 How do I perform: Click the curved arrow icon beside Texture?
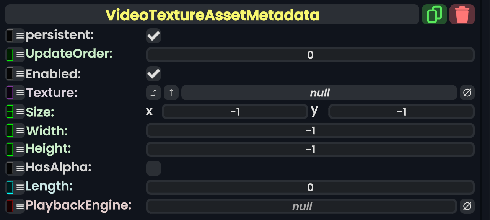click(x=153, y=93)
